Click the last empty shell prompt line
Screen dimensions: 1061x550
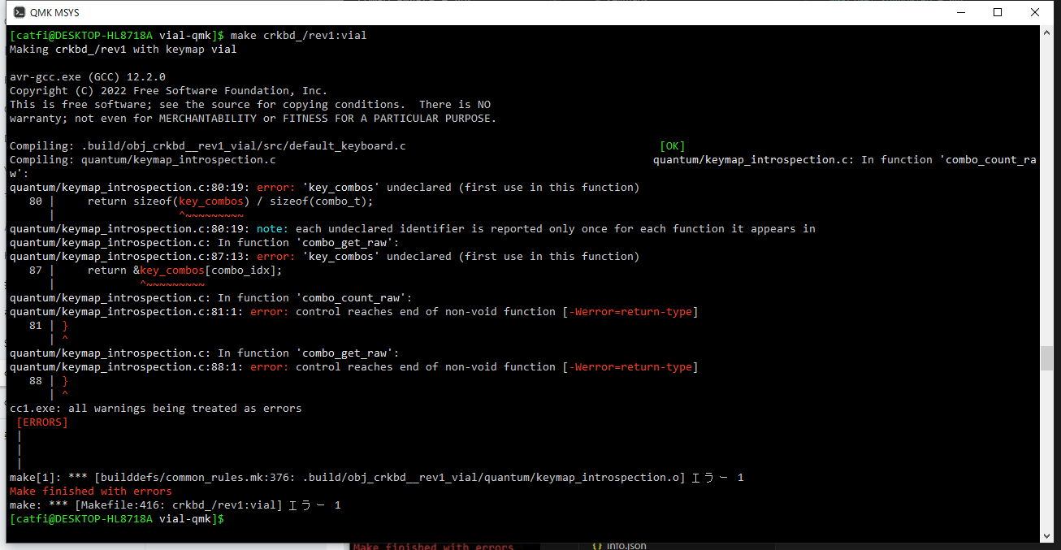pos(117,519)
